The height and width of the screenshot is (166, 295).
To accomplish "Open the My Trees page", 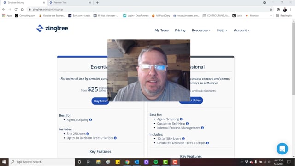I will coord(161,30).
